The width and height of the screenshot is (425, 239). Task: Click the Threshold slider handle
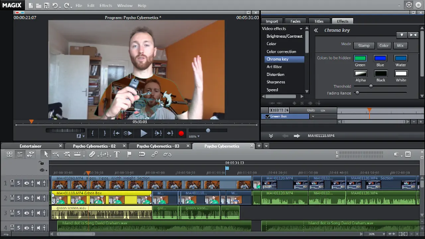pos(371,86)
